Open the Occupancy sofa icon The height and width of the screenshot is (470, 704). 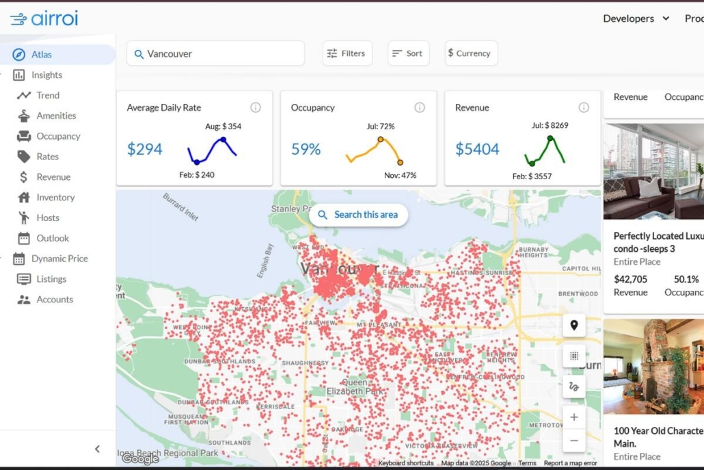pos(24,136)
